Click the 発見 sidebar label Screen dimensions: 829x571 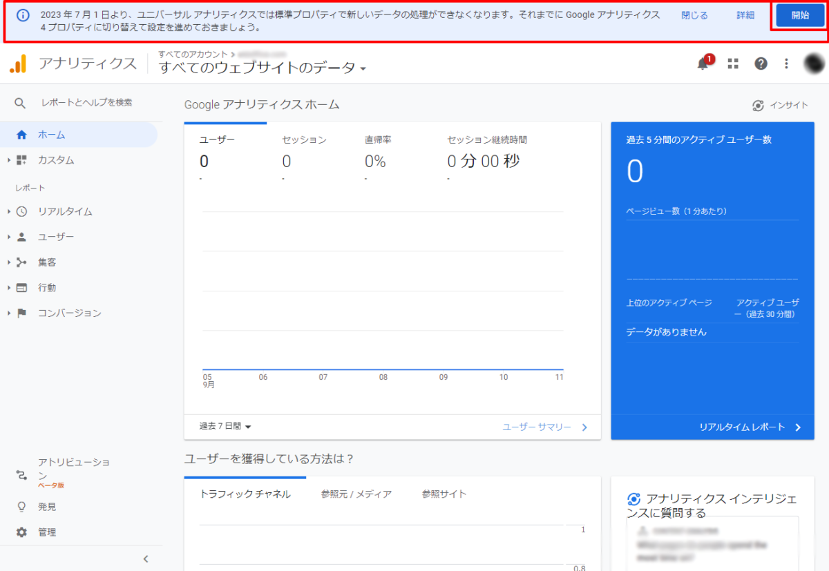pyautogui.click(x=47, y=507)
